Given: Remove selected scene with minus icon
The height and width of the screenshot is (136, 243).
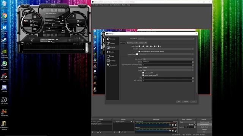Looking at the screenshot, I should coord(95,132).
